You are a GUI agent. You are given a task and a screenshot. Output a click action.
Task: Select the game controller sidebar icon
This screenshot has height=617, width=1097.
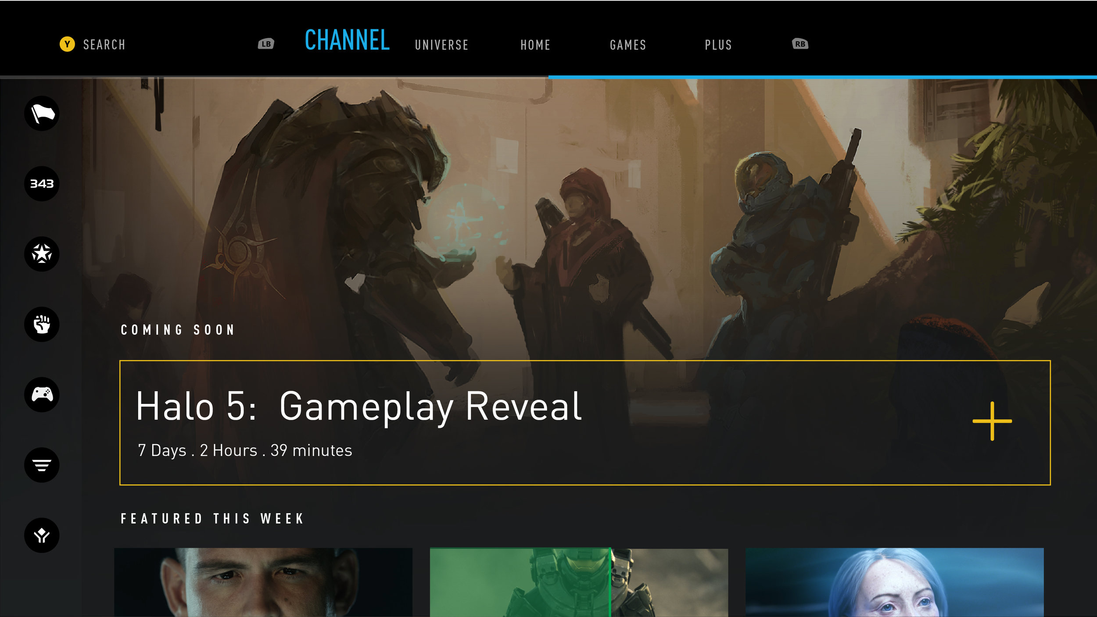pos(42,395)
